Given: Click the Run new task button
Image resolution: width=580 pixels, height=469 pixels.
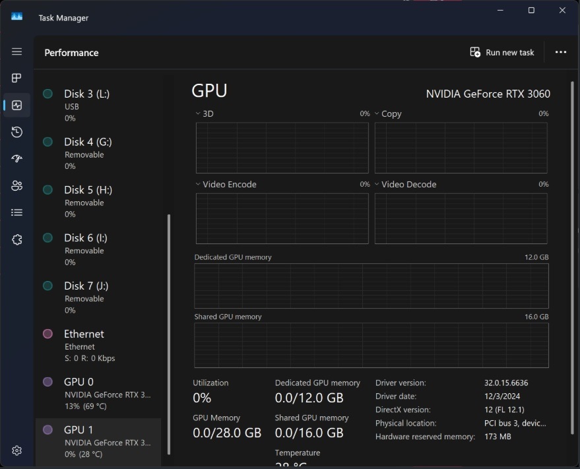Looking at the screenshot, I should click(x=502, y=53).
